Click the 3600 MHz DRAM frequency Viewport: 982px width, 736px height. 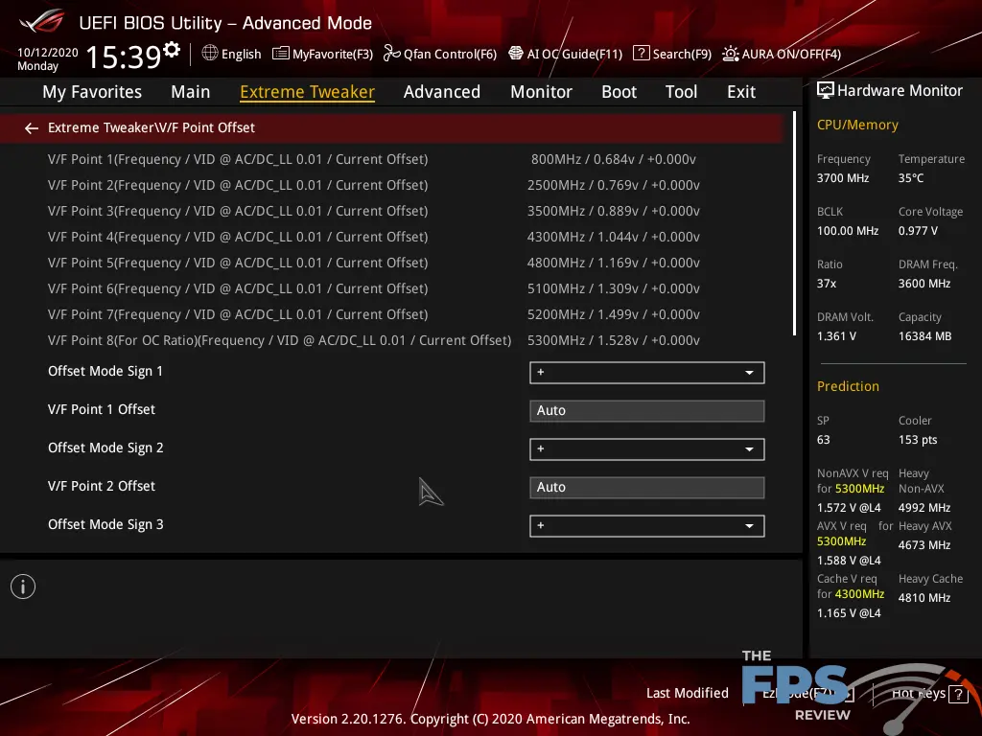pyautogui.click(x=924, y=284)
